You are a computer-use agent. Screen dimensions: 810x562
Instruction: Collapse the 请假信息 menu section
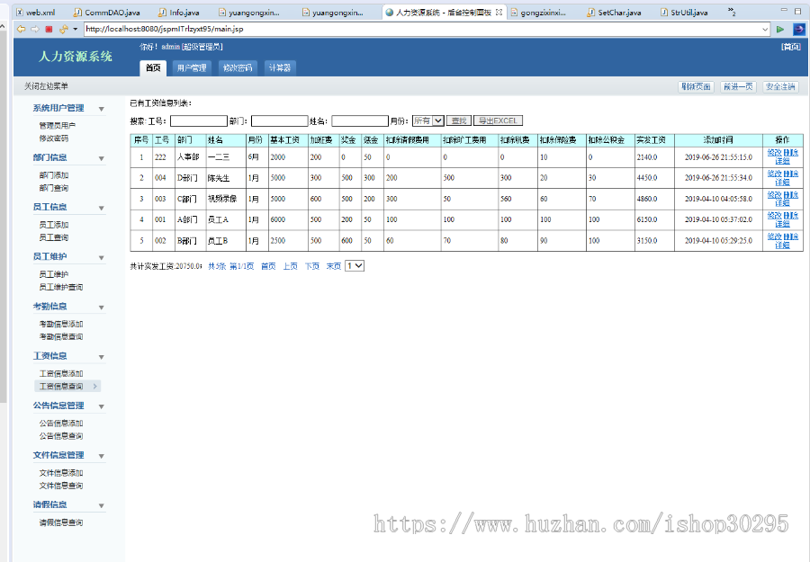pyautogui.click(x=101, y=505)
